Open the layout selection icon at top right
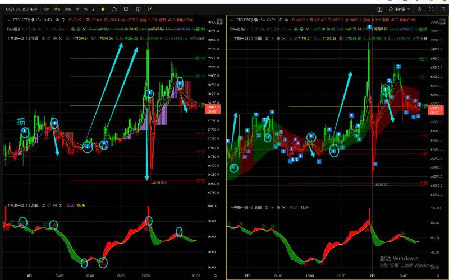Image resolution: width=449 pixels, height=280 pixels. coord(380,10)
